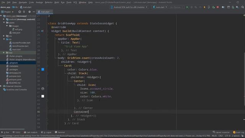Click the collapse all icon in Project panel
The image size is (245, 138).
(24, 12)
